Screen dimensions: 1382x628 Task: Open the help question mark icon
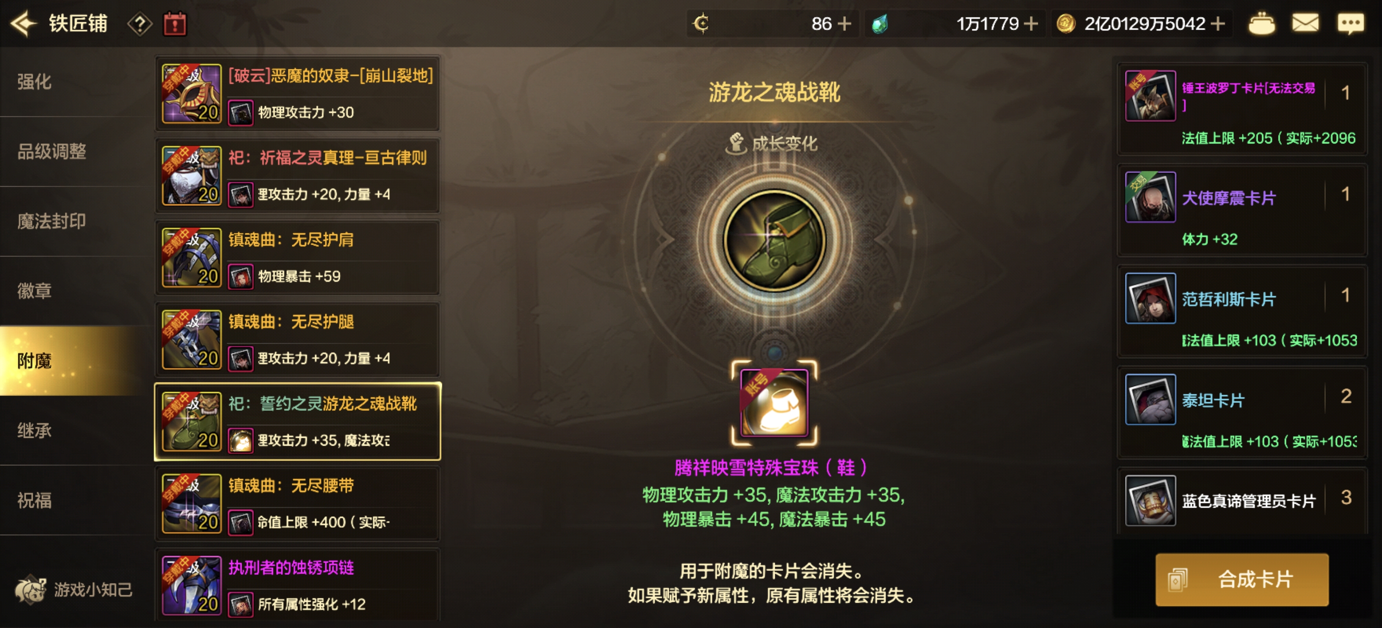[140, 24]
